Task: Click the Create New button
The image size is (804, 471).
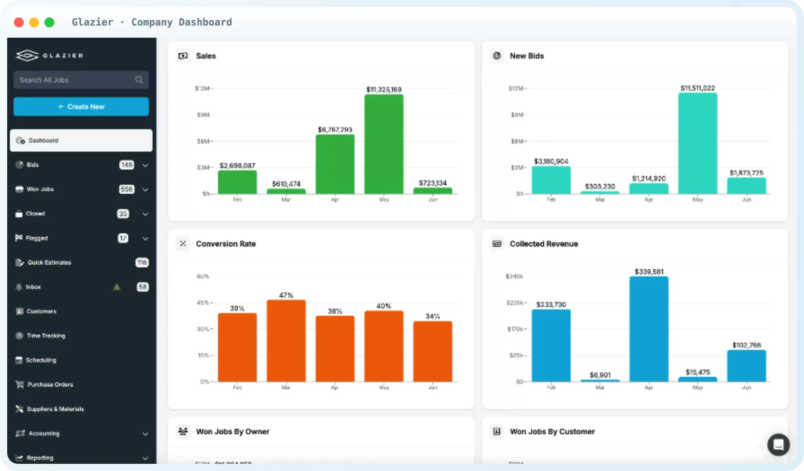Action: (81, 107)
